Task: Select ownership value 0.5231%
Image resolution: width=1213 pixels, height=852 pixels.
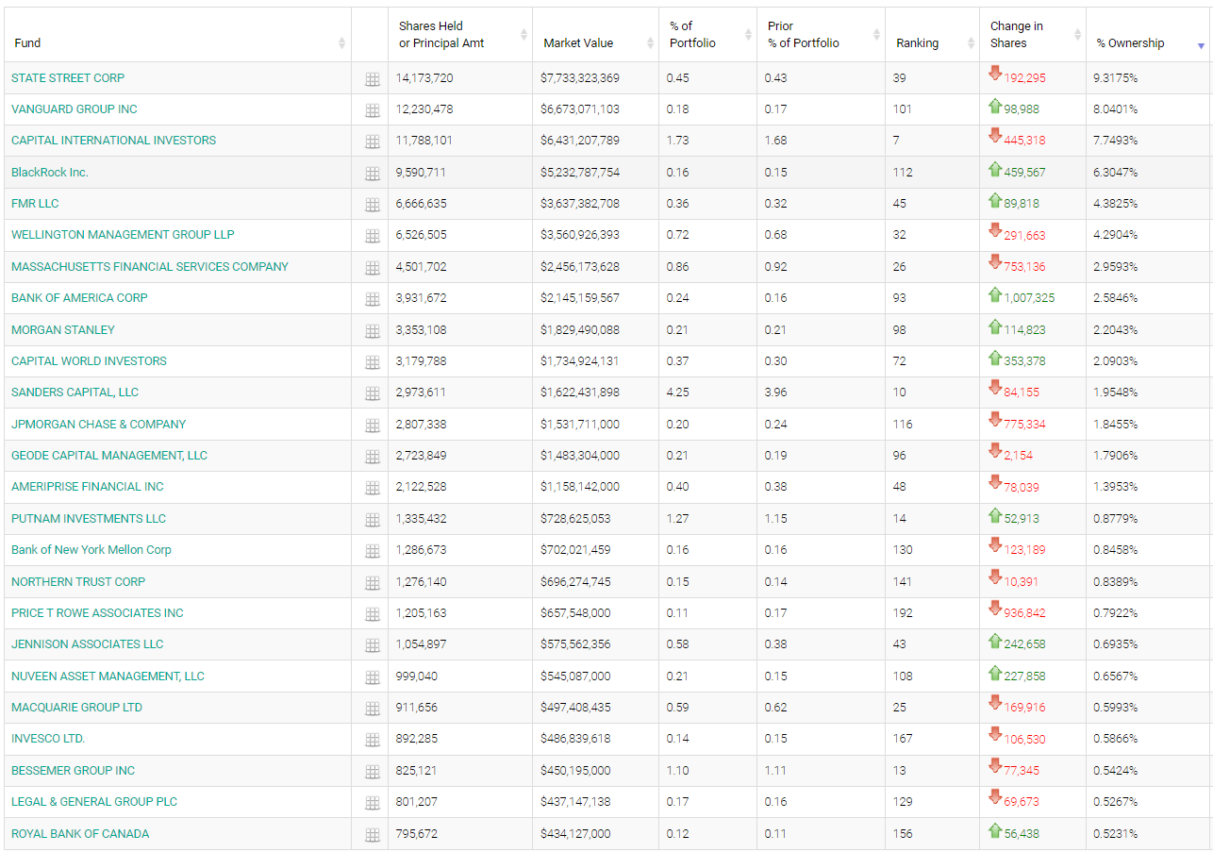Action: point(1115,833)
